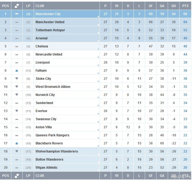Click the movement icon in bottom footer row

pyautogui.click(x=17, y=176)
